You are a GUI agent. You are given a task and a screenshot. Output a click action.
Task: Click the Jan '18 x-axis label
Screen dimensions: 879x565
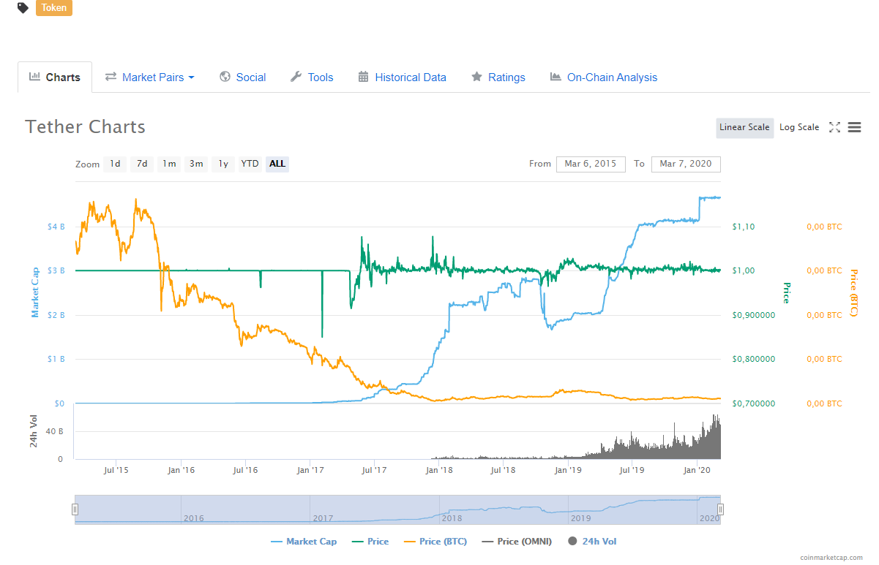[439, 470]
